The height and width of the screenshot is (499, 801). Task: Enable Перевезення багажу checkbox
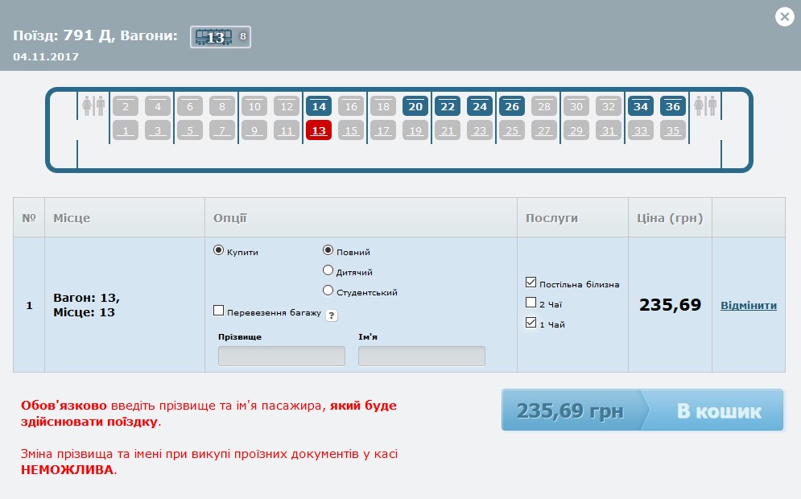[x=218, y=311]
